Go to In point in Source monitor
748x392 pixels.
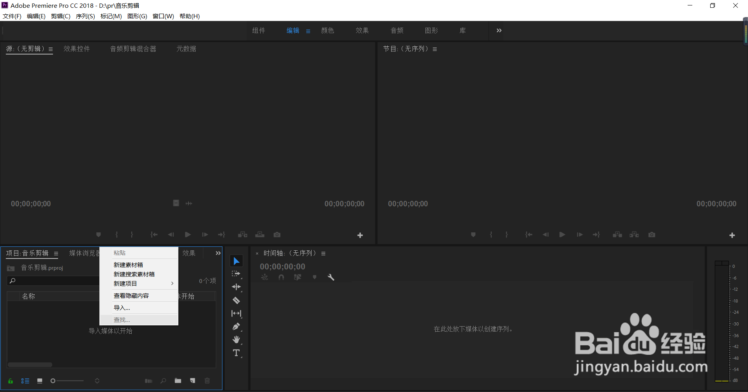pos(154,235)
